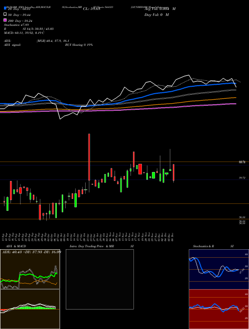Click the empty intraday trading price panel
The width and height of the screenshot is (249, 329).
(100, 279)
